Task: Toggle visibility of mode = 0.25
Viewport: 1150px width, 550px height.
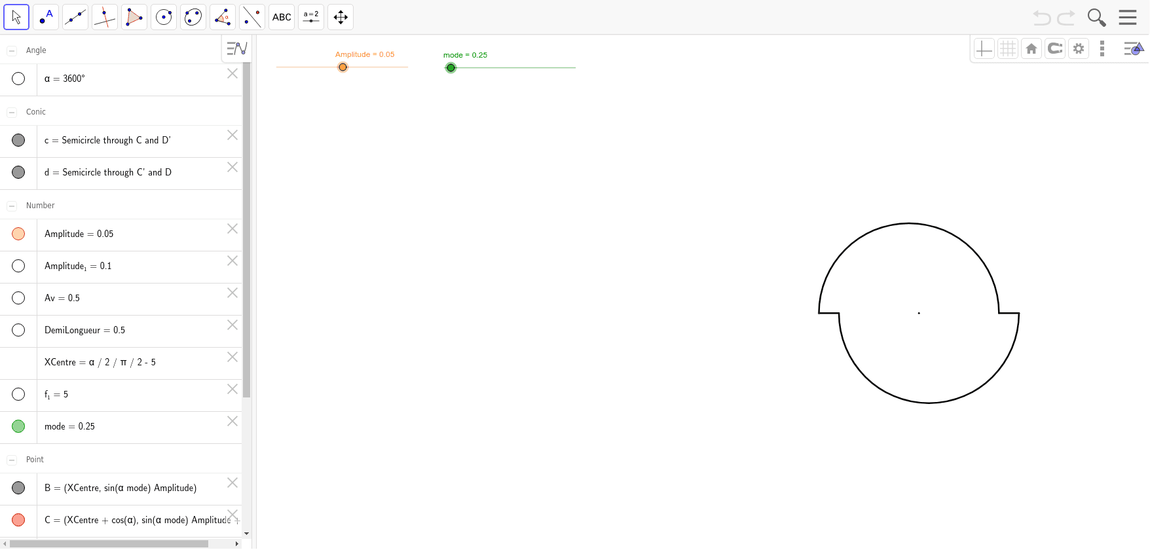Action: 18,426
